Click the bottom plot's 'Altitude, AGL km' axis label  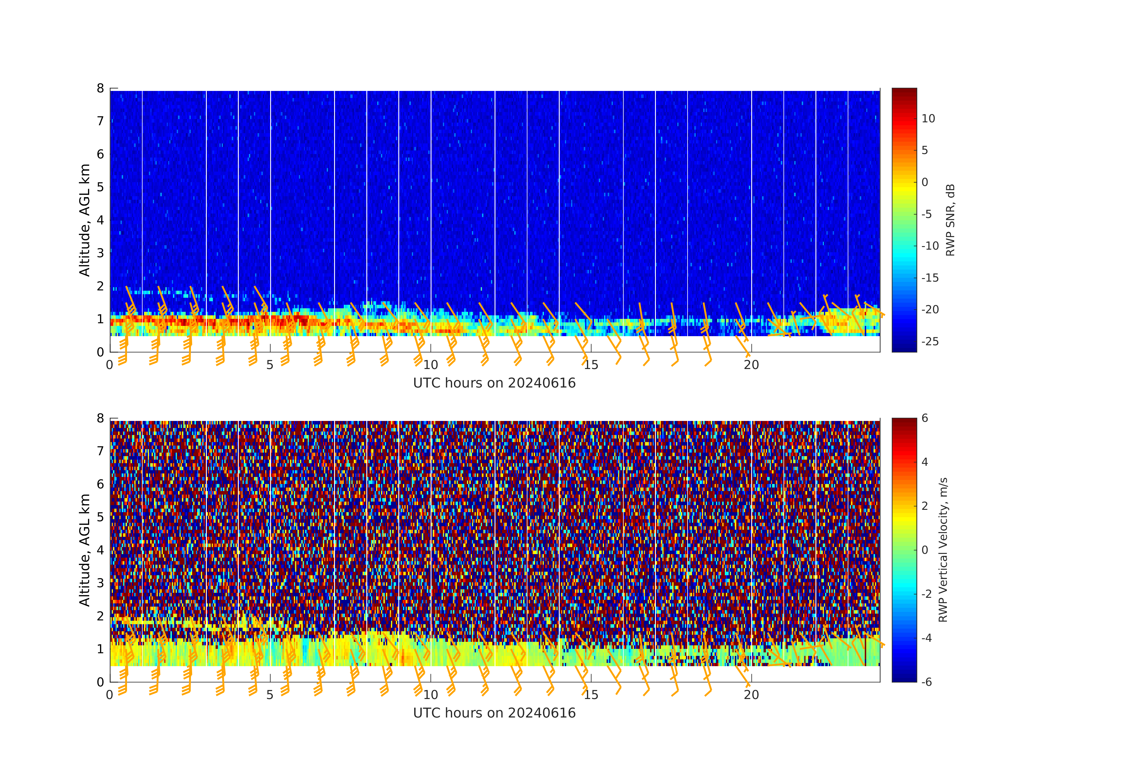(x=84, y=550)
